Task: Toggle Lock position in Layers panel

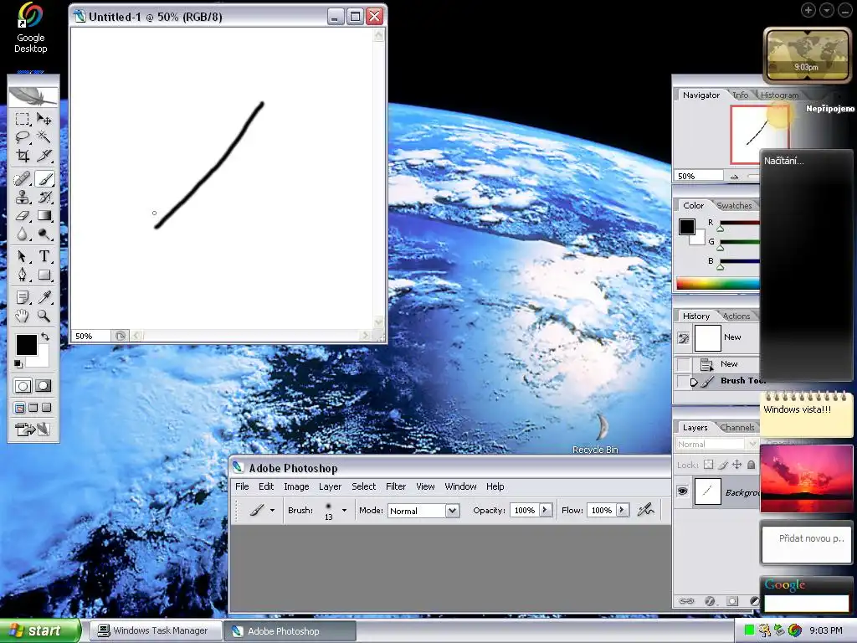Action: tap(736, 465)
